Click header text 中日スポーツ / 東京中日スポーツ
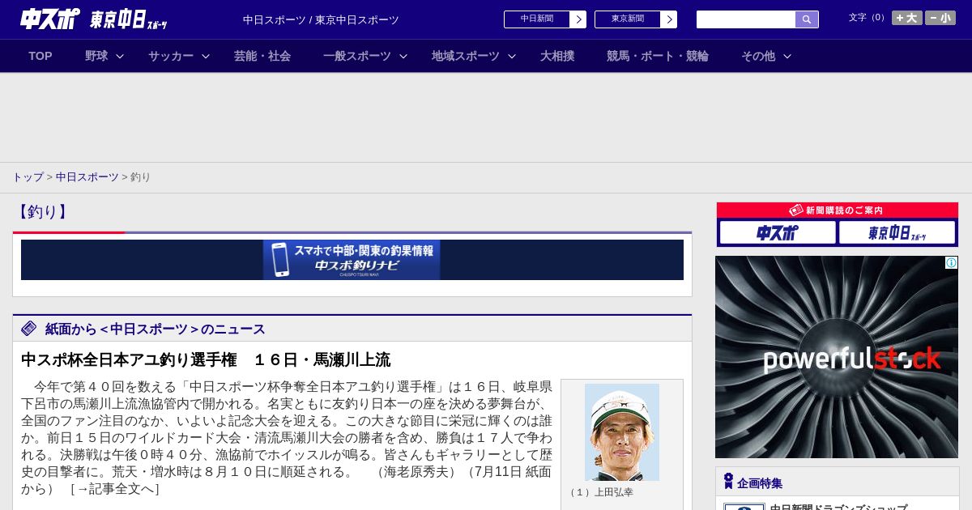972x510 pixels. [x=321, y=20]
